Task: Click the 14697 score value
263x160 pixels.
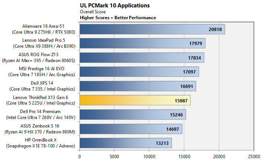Action: click(173, 129)
